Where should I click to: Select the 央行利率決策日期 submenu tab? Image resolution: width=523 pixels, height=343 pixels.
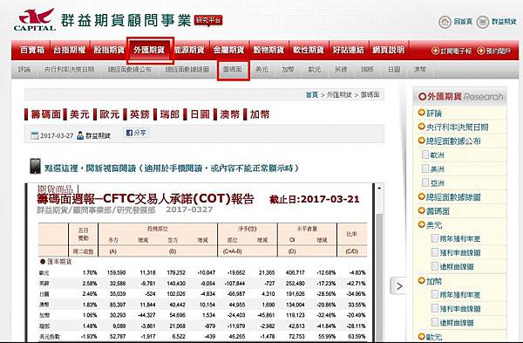tap(70, 70)
